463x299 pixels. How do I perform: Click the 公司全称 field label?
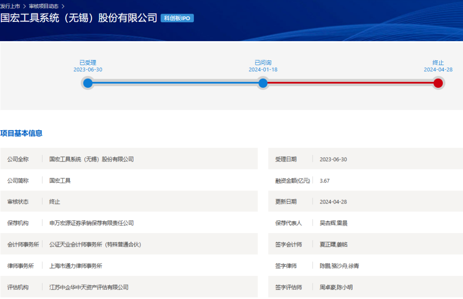(x=18, y=159)
